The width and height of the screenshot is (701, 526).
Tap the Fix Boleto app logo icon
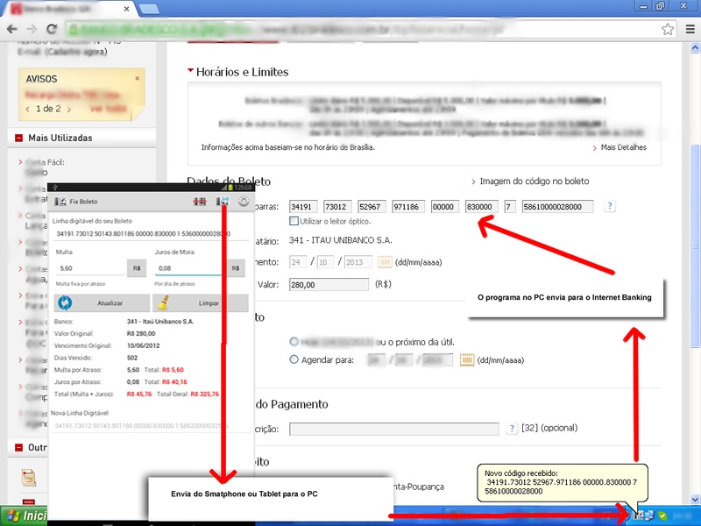[60, 202]
